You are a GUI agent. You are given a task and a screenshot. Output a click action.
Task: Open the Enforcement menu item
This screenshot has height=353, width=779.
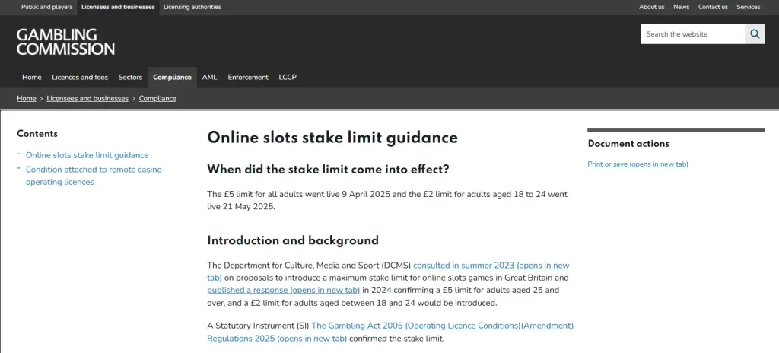pyautogui.click(x=248, y=77)
